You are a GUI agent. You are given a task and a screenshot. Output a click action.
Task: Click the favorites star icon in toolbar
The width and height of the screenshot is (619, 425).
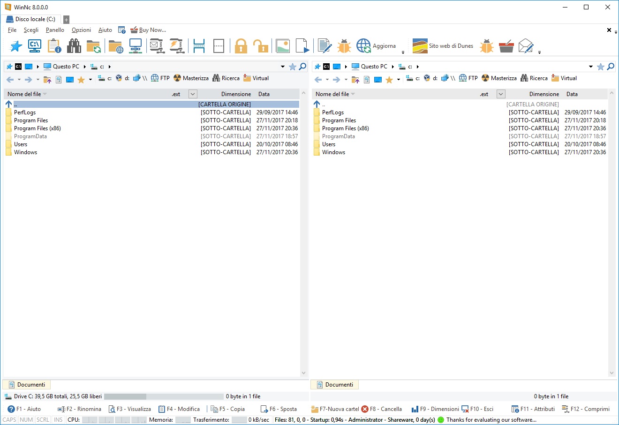pos(16,46)
